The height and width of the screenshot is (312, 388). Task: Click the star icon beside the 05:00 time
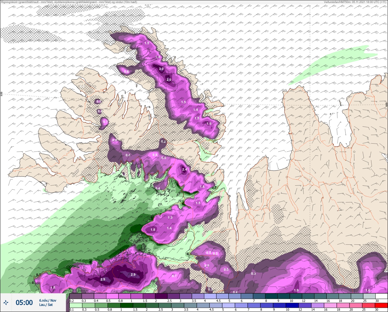(6, 302)
